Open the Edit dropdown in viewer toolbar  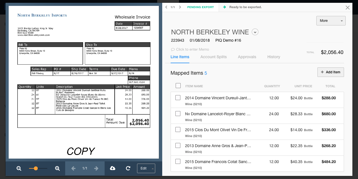tap(146, 168)
